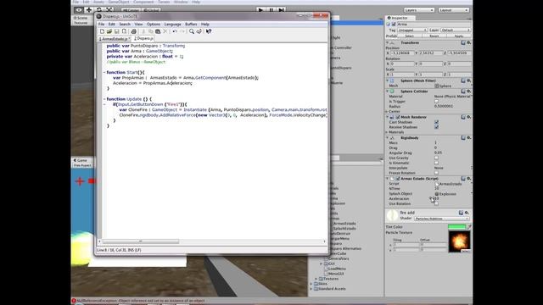
Task: Click the red error icon in status bar
Action: click(74, 301)
